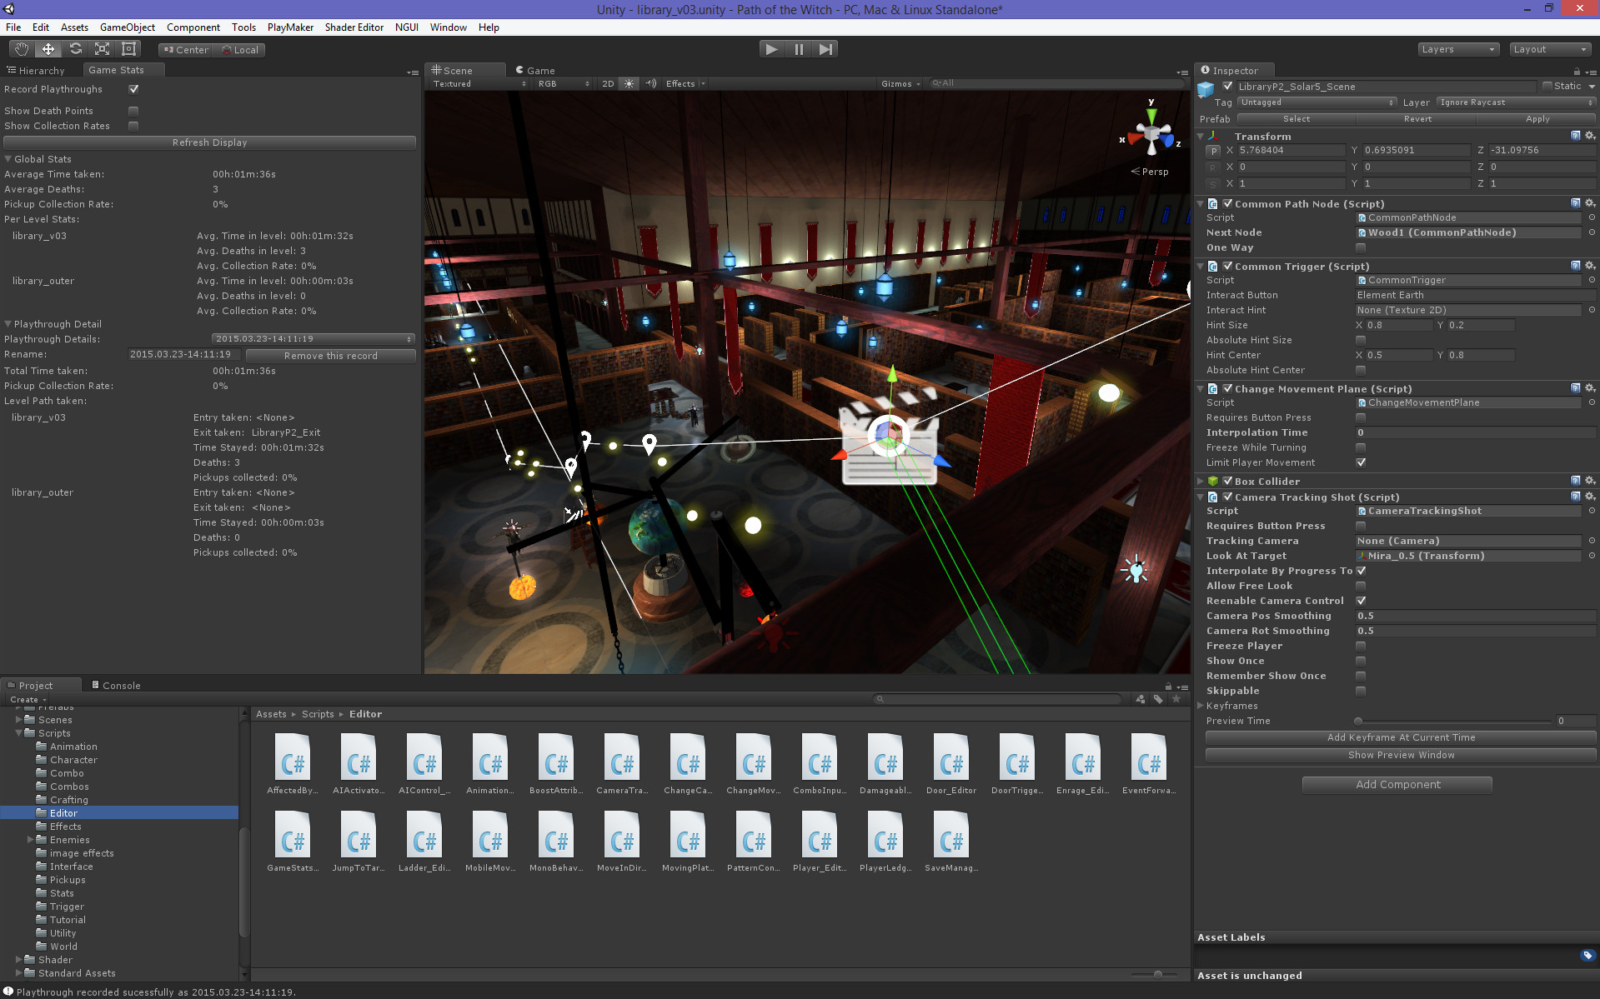Select the Move tool in toolbar
The height and width of the screenshot is (999, 1600).
(x=48, y=49)
